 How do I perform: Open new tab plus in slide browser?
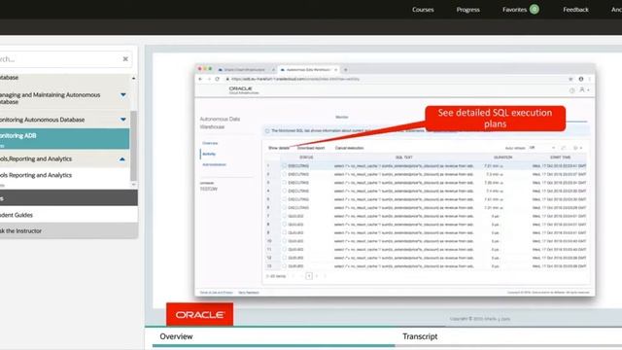pyautogui.click(x=346, y=69)
